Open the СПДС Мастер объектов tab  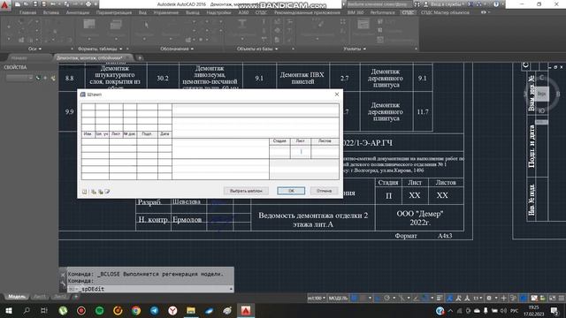pos(445,12)
